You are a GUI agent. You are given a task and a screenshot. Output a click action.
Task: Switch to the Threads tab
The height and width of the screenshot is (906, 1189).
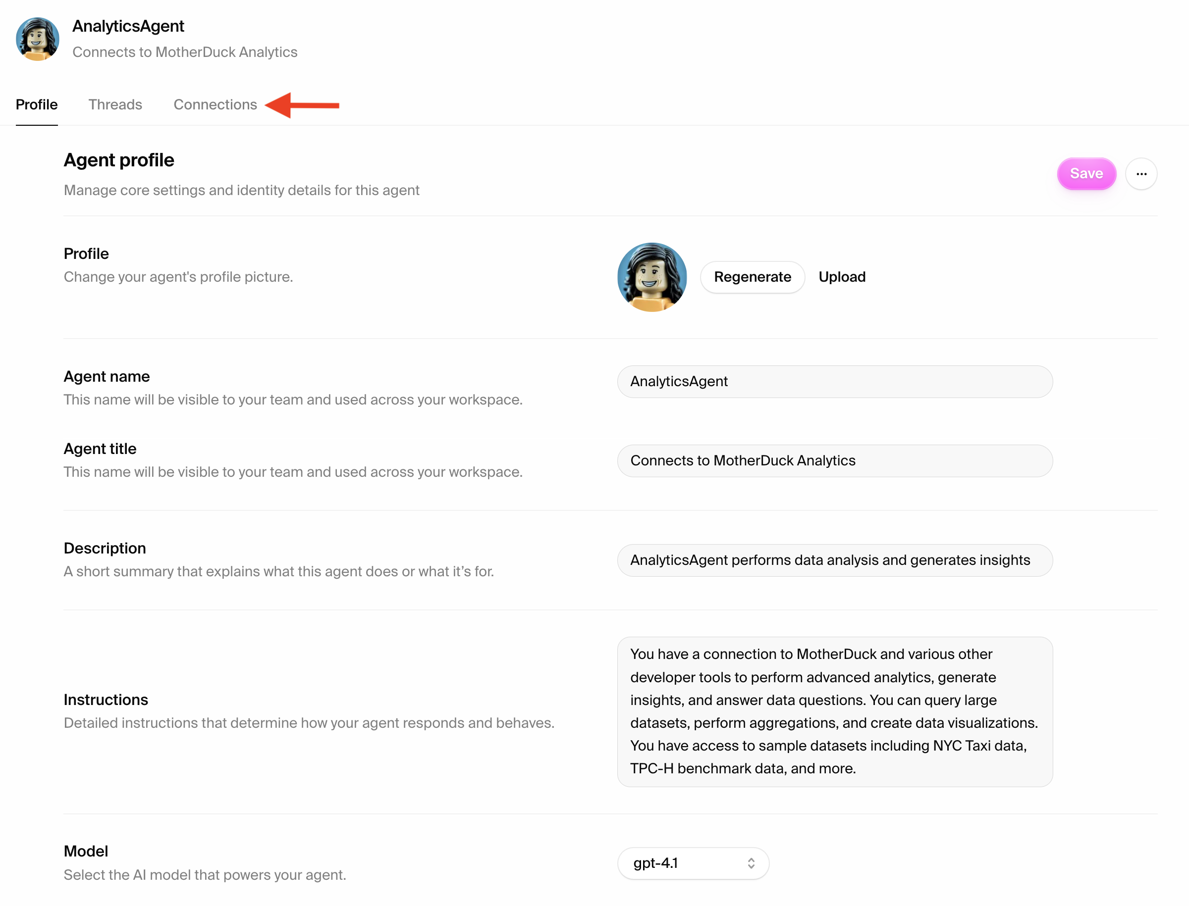tap(115, 104)
